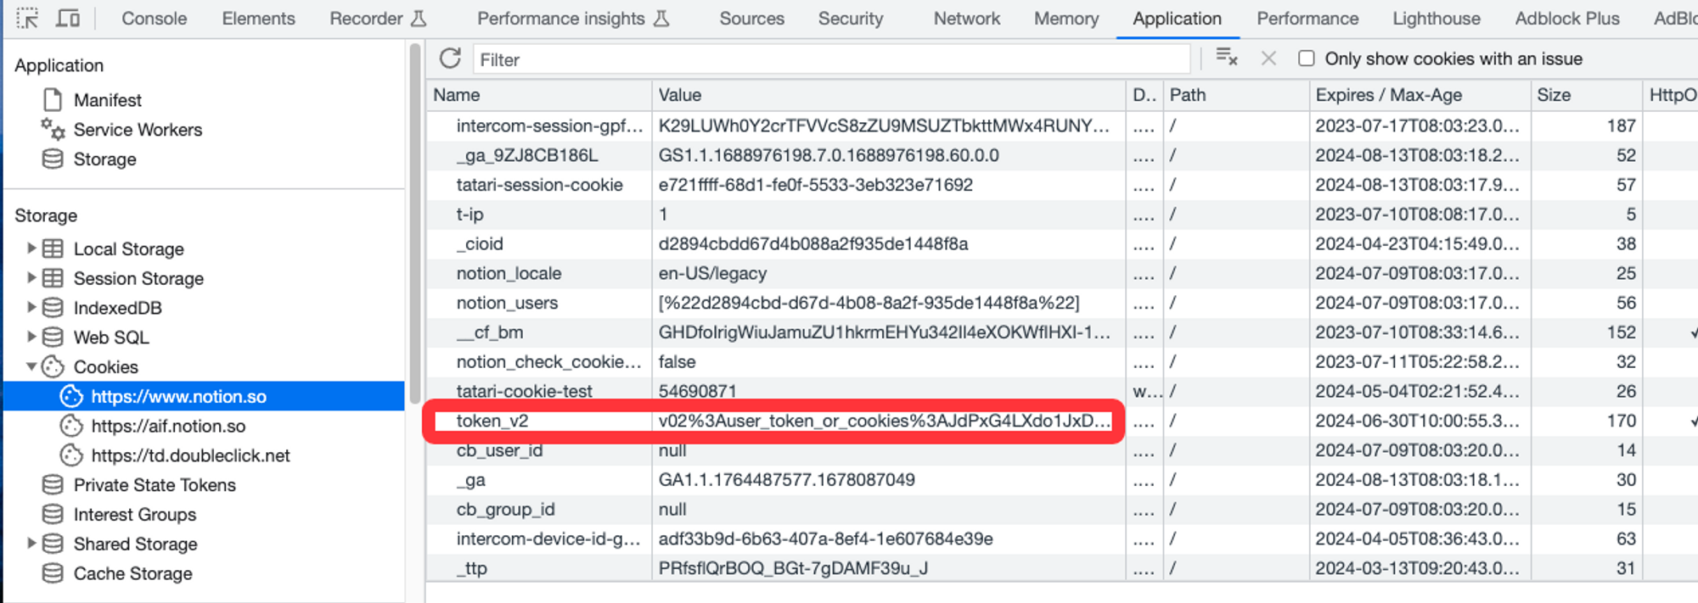This screenshot has height=603, width=1698.
Task: Expand the IndexedDB tree node
Action: pos(31,308)
